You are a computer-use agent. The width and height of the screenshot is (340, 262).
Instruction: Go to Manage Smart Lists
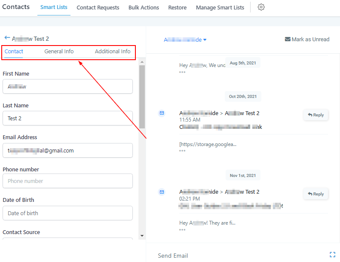(220, 8)
